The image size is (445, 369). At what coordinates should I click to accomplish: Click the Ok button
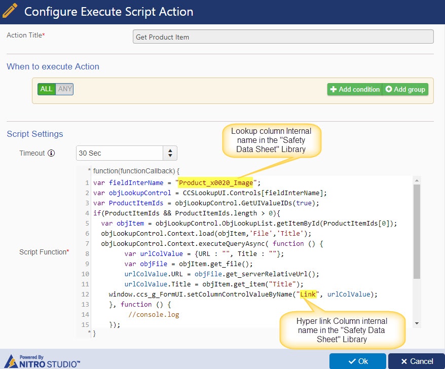358,361
